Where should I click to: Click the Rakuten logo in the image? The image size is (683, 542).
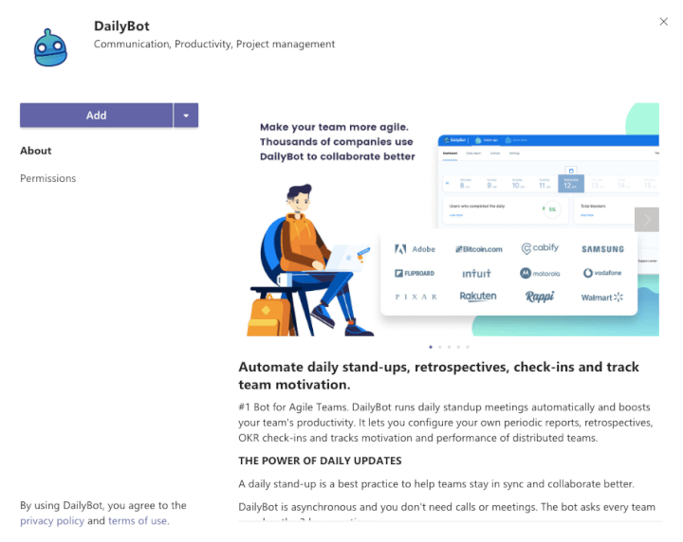coord(478,297)
